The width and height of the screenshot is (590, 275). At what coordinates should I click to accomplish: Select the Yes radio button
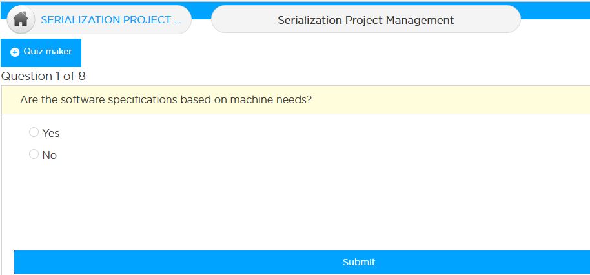(x=34, y=132)
